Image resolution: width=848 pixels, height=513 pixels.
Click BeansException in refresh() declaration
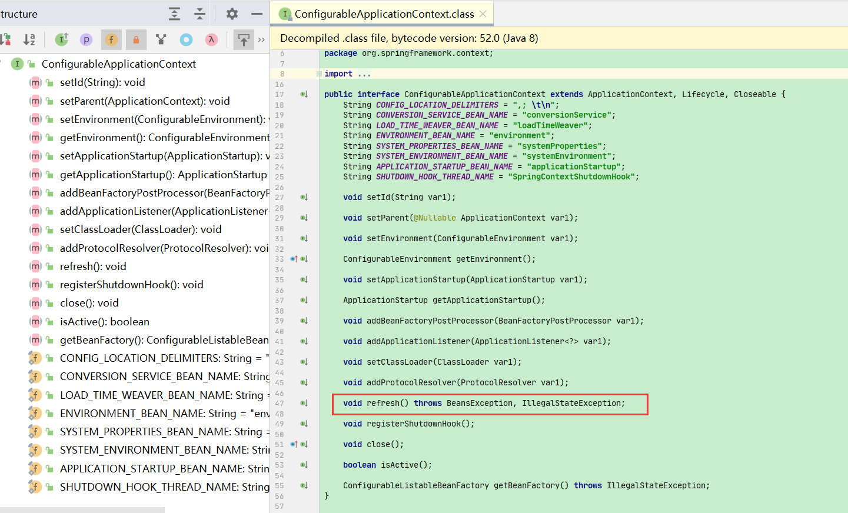[x=480, y=403]
